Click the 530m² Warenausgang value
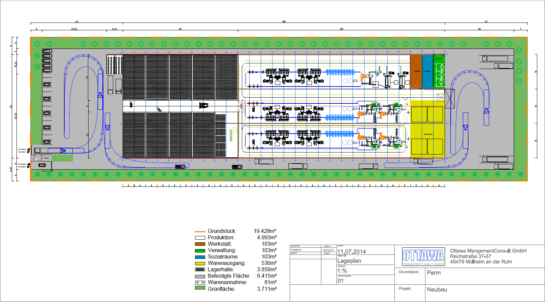This screenshot has height=308, width=545. [269, 263]
